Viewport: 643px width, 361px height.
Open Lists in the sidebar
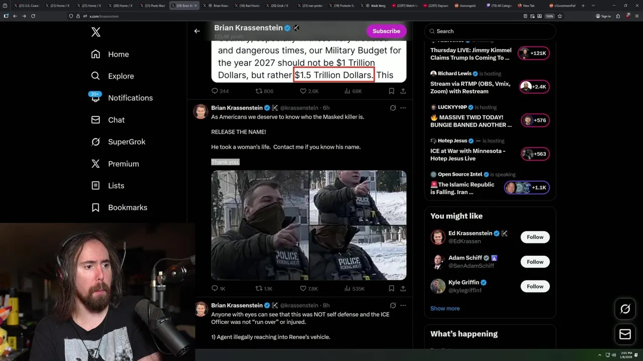[108, 186]
